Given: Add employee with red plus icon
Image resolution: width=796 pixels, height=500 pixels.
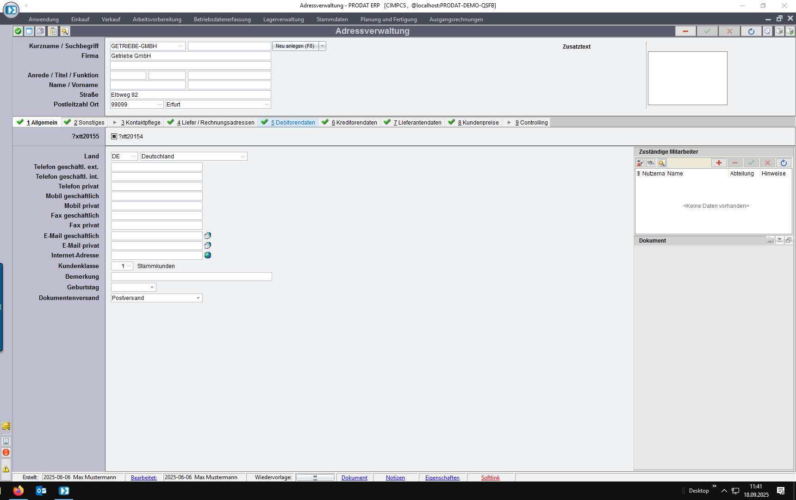Looking at the screenshot, I should (719, 163).
